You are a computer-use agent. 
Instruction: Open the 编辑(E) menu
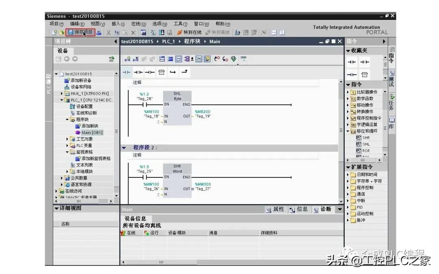pyautogui.click(x=77, y=24)
